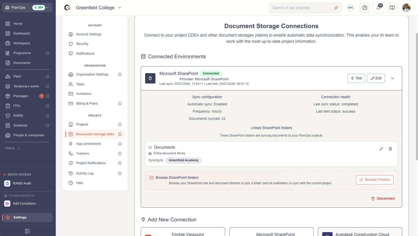The image size is (418, 236).
Task: Click the Greenfield College logo icon
Action: (68, 8)
